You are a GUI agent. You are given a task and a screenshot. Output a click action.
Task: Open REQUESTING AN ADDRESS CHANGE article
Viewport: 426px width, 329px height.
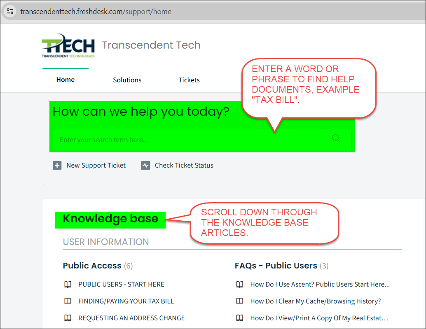click(x=131, y=318)
